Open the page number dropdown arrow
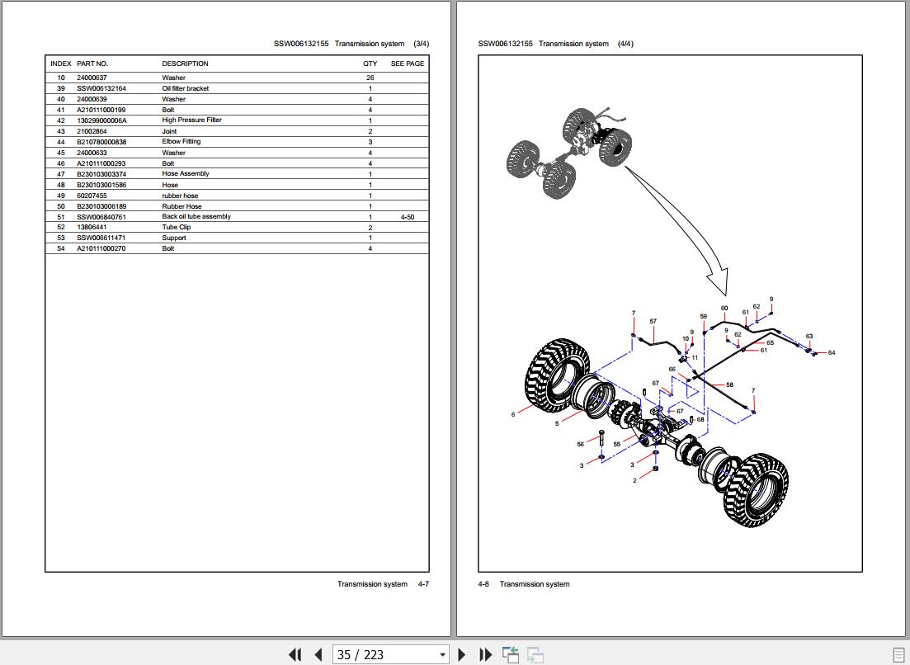 click(x=442, y=655)
